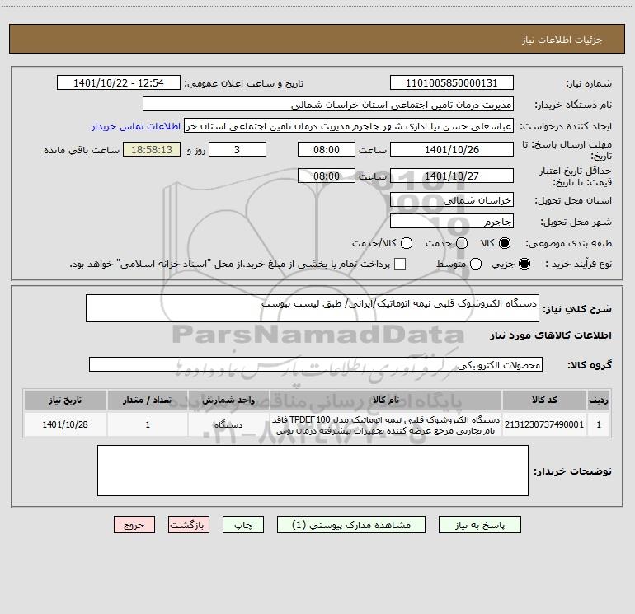
Task: Click the buyer organization name field
Action: (x=328, y=104)
